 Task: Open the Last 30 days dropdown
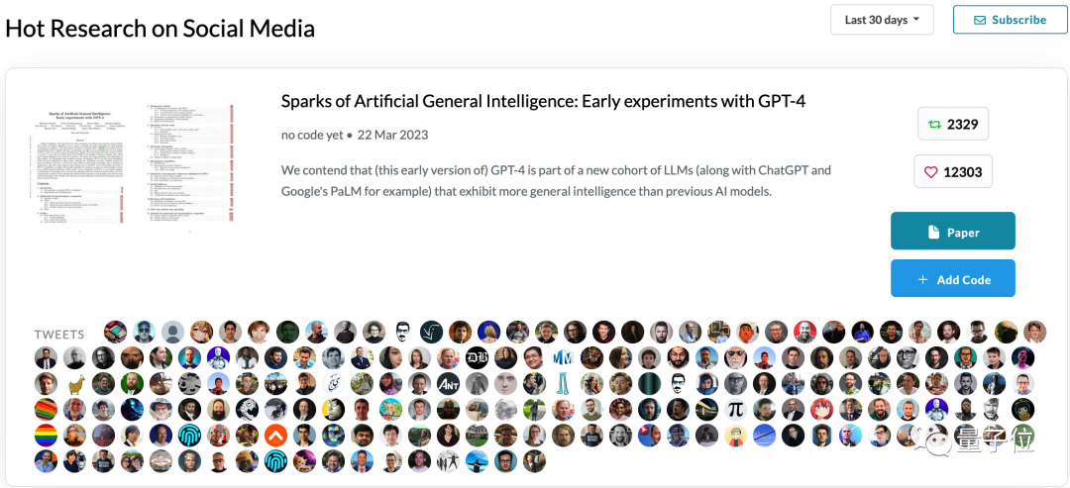882,20
